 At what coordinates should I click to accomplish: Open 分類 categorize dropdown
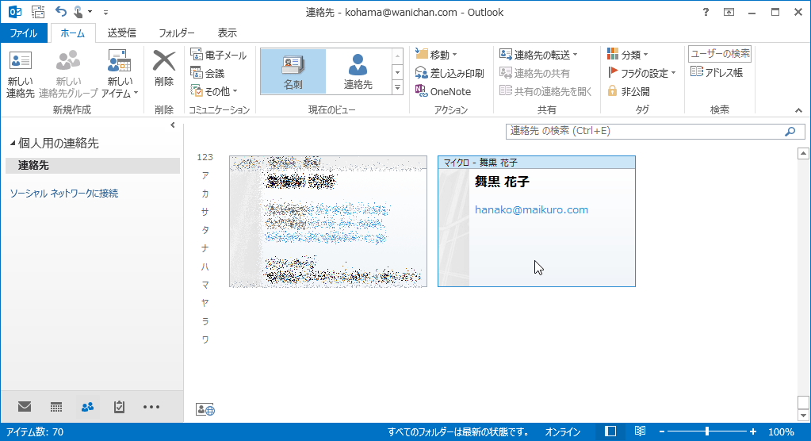pos(627,55)
